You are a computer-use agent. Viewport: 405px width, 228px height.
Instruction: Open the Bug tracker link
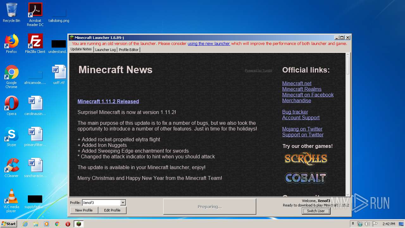(x=295, y=112)
